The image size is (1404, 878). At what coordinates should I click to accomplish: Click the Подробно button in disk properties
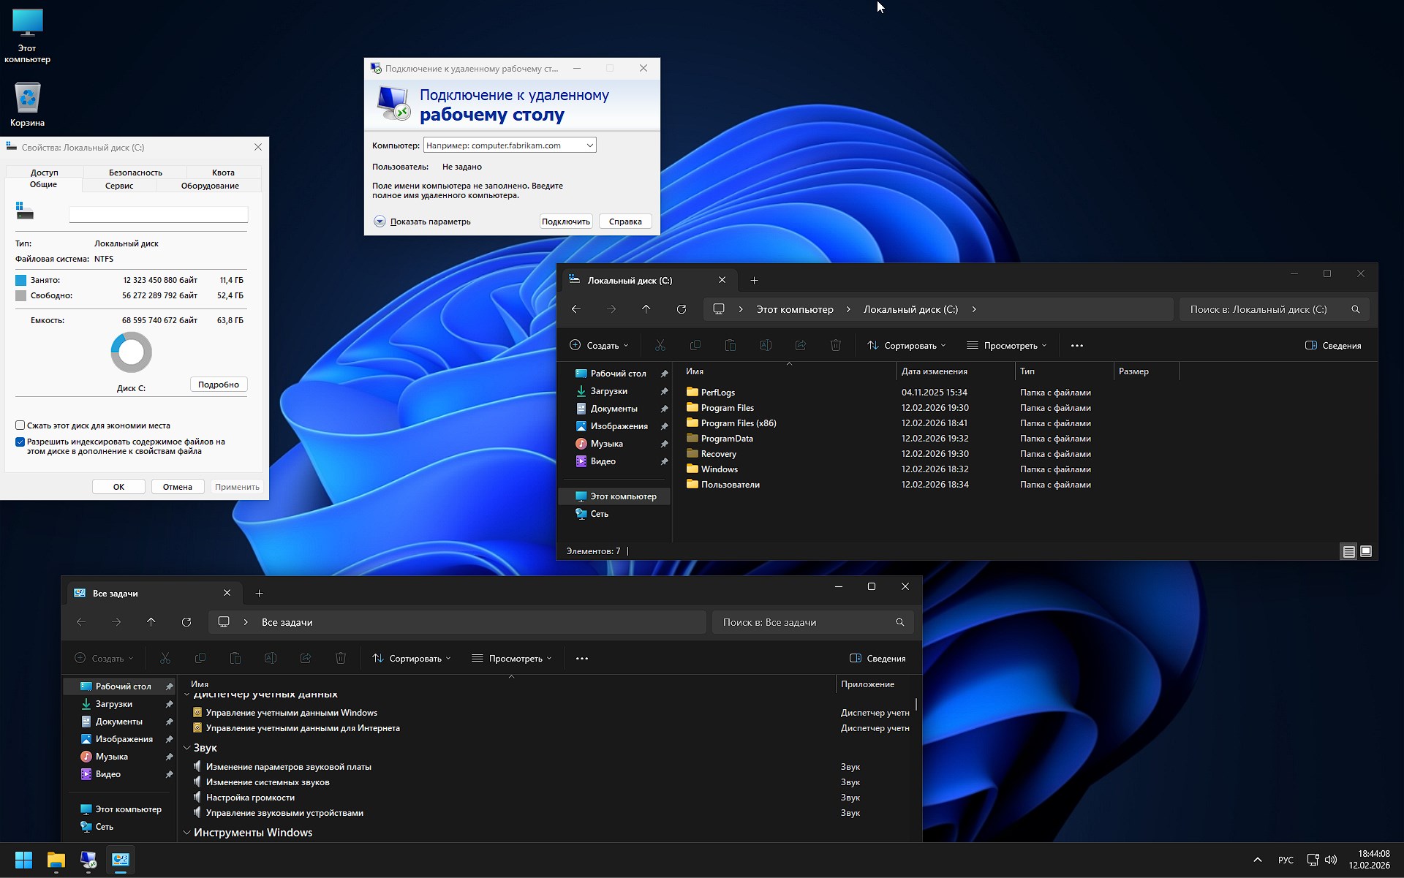(218, 384)
